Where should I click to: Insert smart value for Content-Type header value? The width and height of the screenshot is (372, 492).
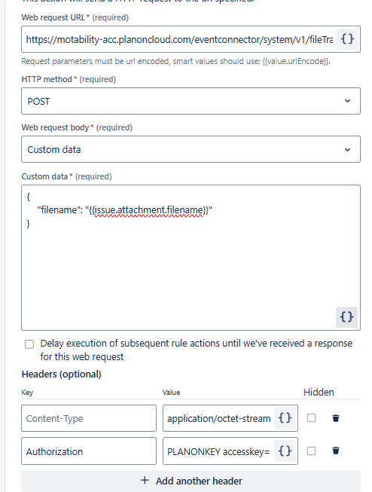[285, 418]
